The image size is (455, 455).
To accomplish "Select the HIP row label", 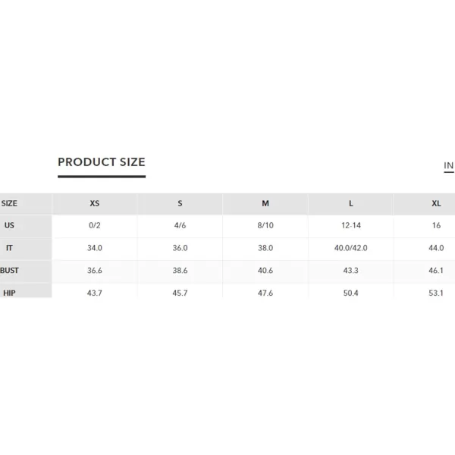I will pyautogui.click(x=9, y=293).
